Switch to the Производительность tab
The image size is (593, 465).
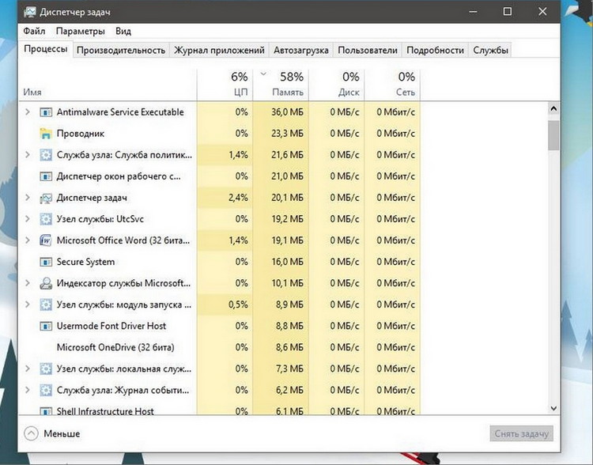point(121,51)
